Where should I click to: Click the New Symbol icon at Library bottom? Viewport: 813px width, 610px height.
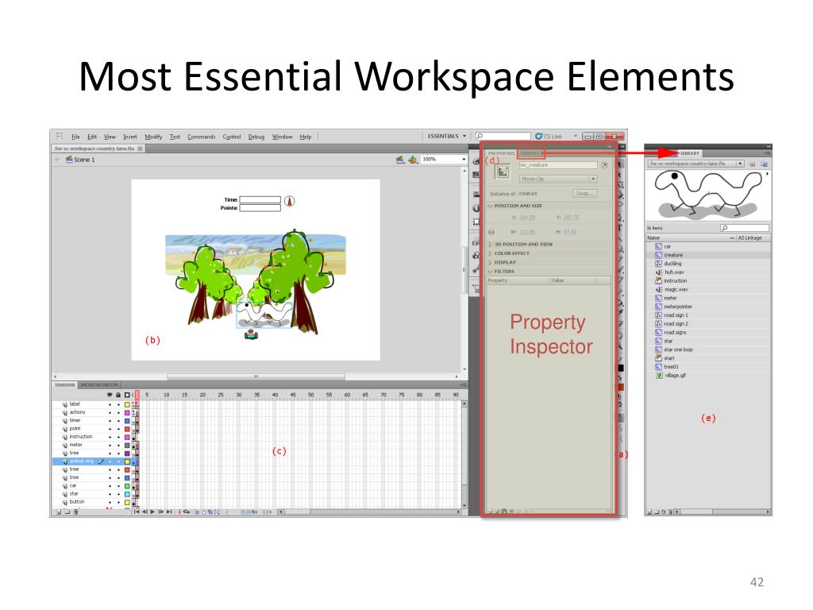(649, 512)
